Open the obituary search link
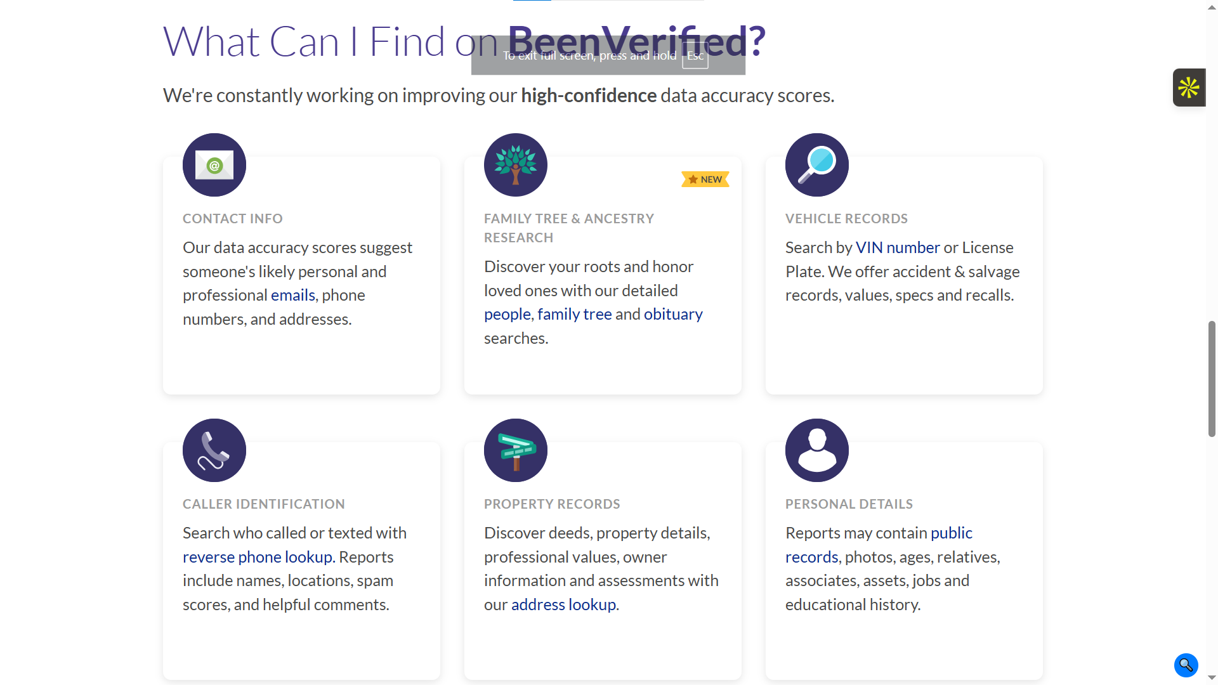 [673, 315]
